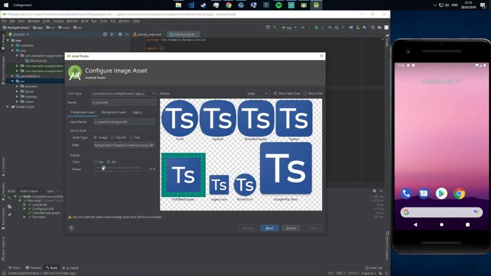Viewport: 491px width, 276px height.
Task: Open the Logcat tool window
Action: 70,268
